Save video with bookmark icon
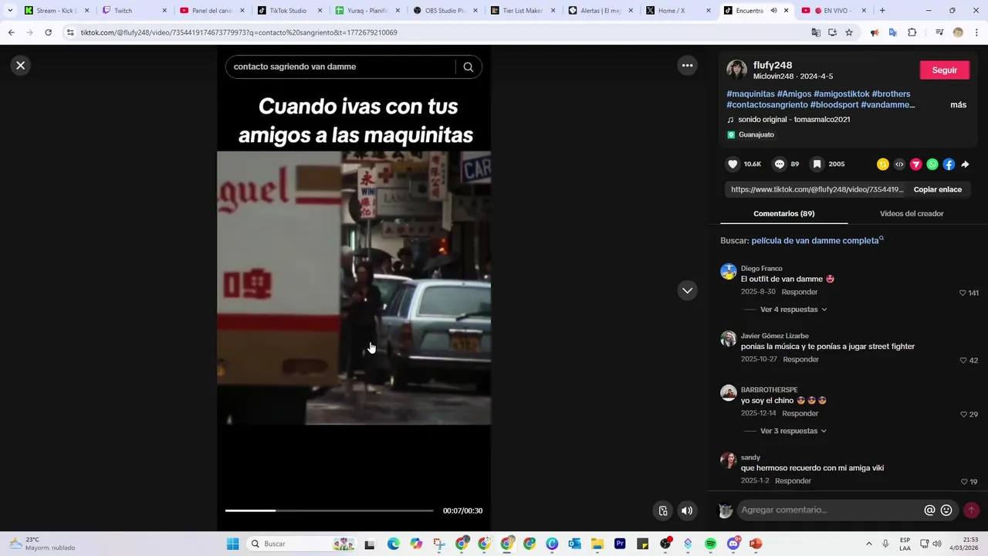 pos(817,164)
